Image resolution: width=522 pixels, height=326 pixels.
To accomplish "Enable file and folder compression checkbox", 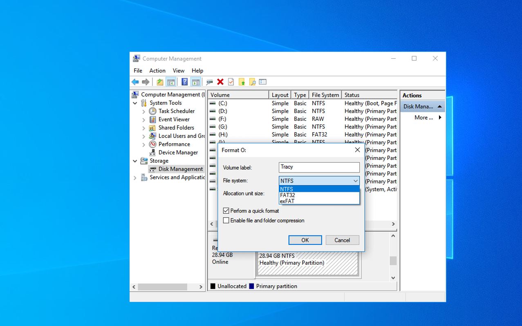I will [x=226, y=220].
